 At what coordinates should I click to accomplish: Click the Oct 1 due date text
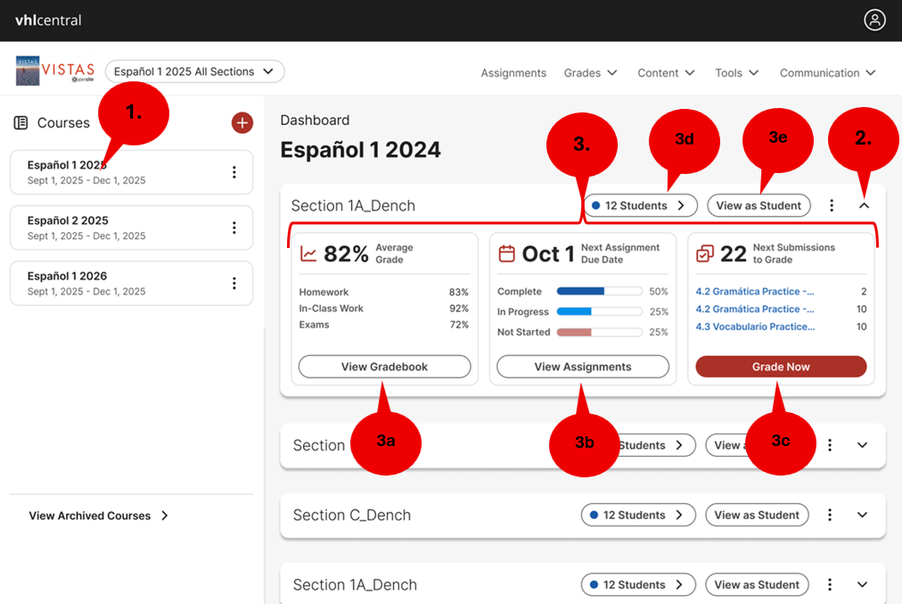coord(548,253)
